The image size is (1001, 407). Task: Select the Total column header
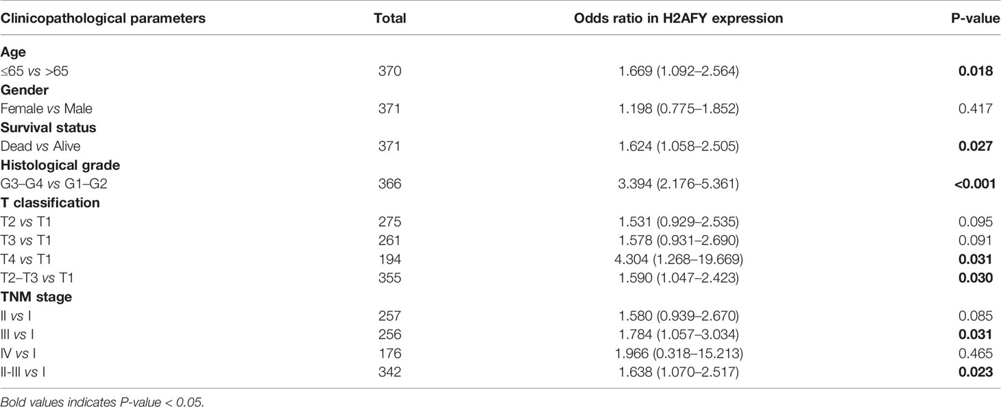[390, 19]
